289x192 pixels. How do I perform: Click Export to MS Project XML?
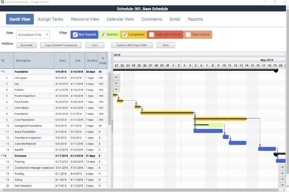click(131, 45)
